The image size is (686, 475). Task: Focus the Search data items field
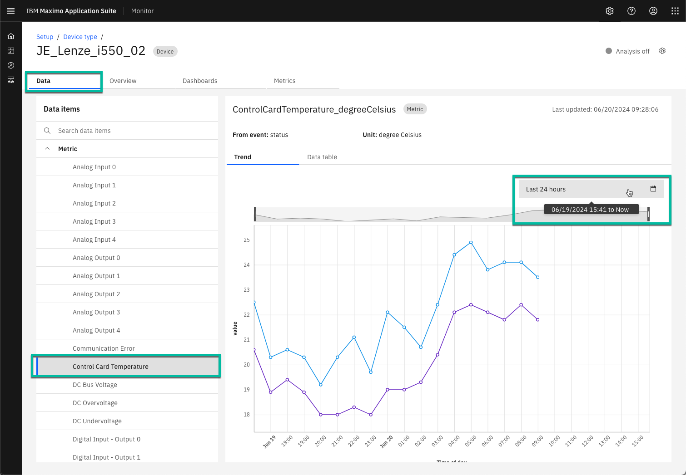127,131
